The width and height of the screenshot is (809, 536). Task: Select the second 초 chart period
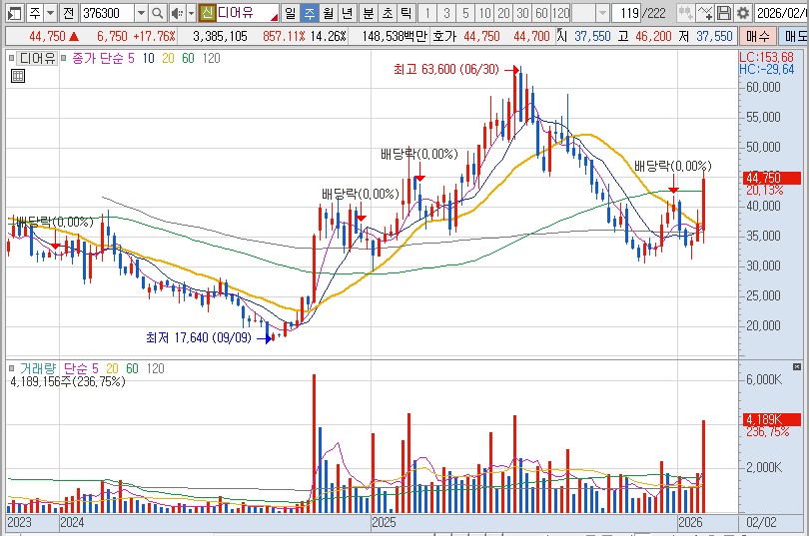388,13
